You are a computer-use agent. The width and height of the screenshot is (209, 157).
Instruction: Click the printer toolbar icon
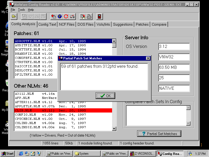89,16
